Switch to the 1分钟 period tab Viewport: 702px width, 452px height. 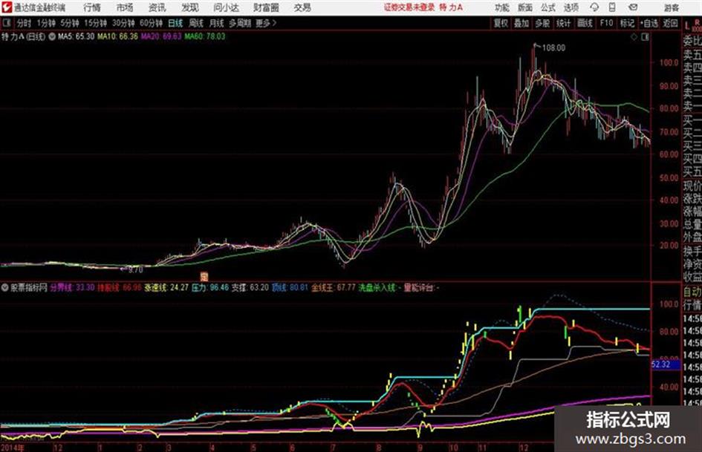[x=46, y=23]
